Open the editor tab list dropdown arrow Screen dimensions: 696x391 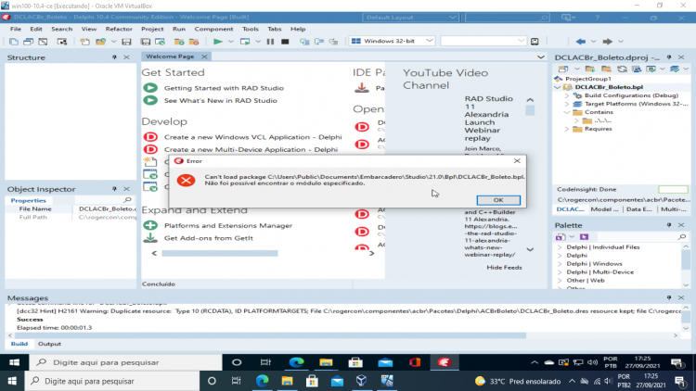coord(541,57)
